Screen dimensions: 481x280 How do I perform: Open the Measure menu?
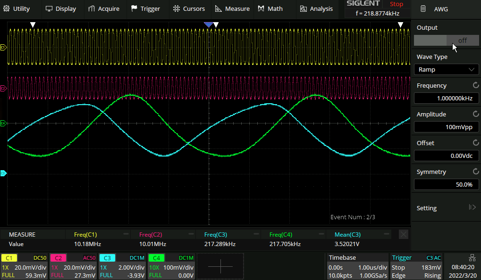coord(232,8)
